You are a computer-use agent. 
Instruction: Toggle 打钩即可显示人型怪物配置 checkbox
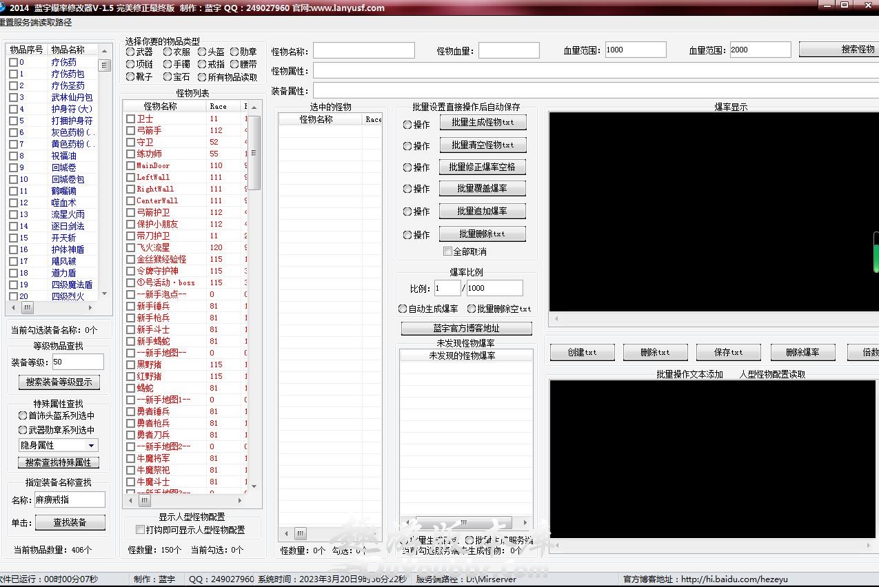pyautogui.click(x=141, y=530)
